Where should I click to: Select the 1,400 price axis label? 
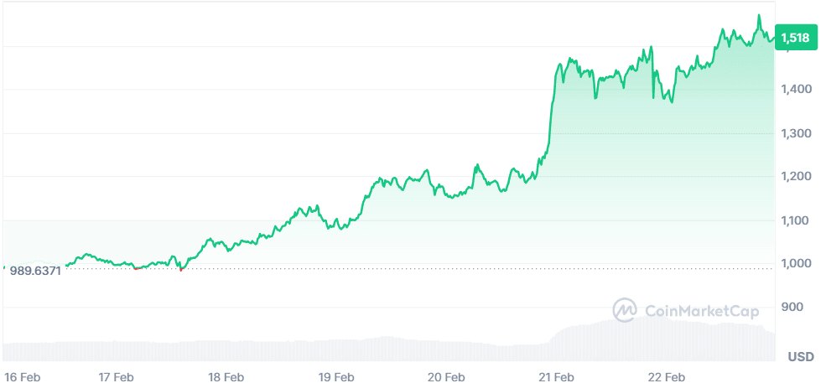(x=795, y=89)
